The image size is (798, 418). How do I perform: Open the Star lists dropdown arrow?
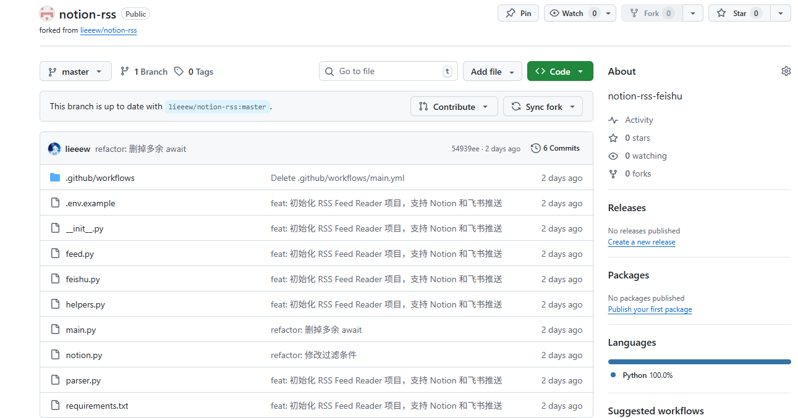click(x=781, y=13)
